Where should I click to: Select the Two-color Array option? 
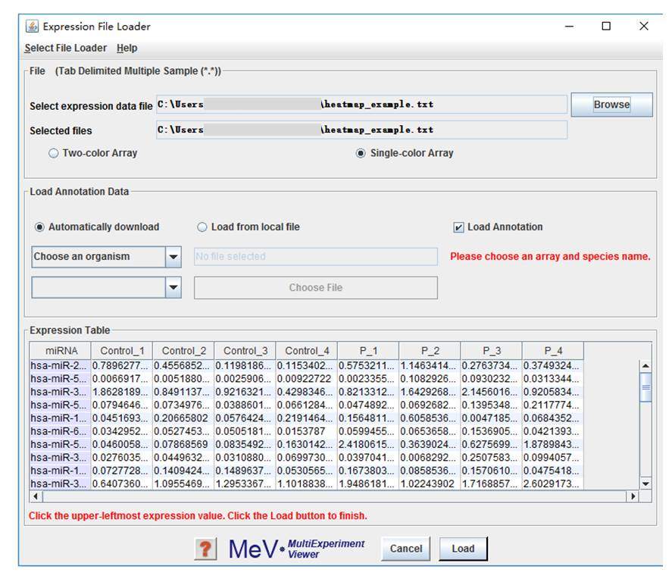pyautogui.click(x=54, y=153)
